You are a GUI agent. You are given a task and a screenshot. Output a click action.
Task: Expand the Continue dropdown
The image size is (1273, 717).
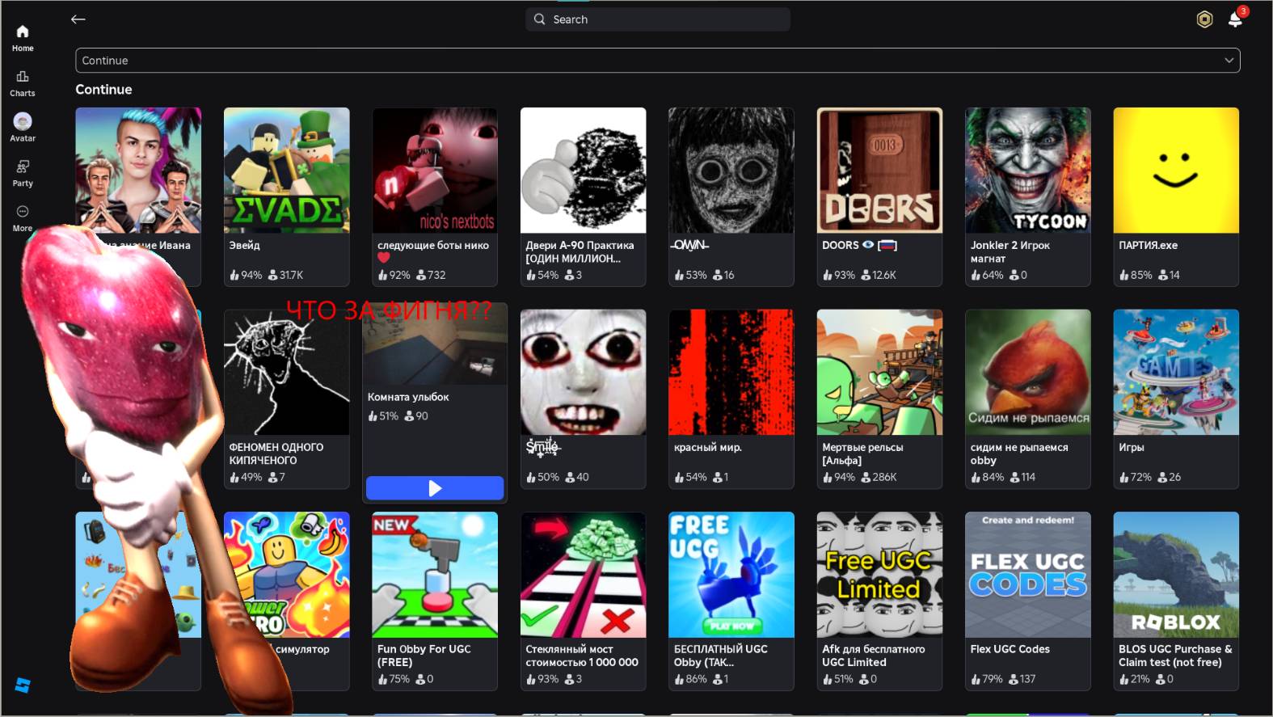[658, 61]
